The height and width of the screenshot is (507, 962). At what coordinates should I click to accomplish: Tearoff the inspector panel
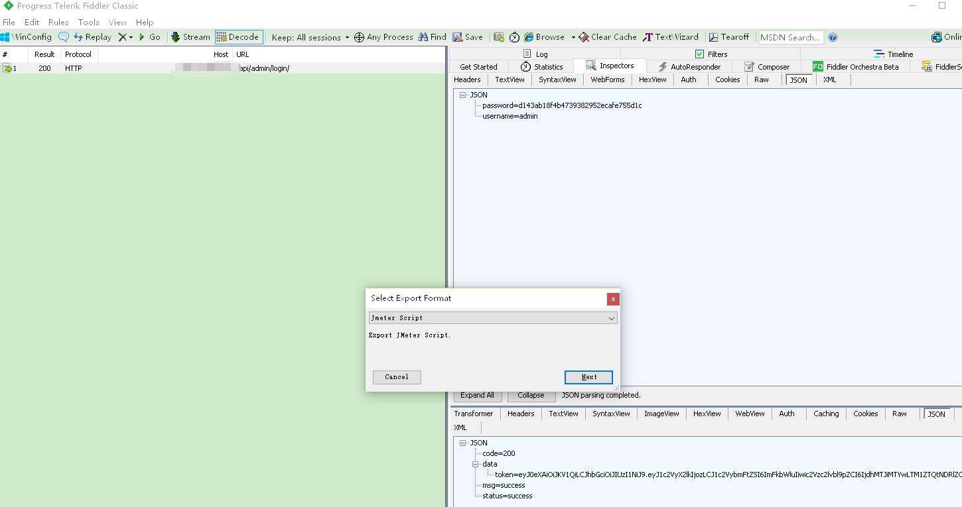point(728,37)
